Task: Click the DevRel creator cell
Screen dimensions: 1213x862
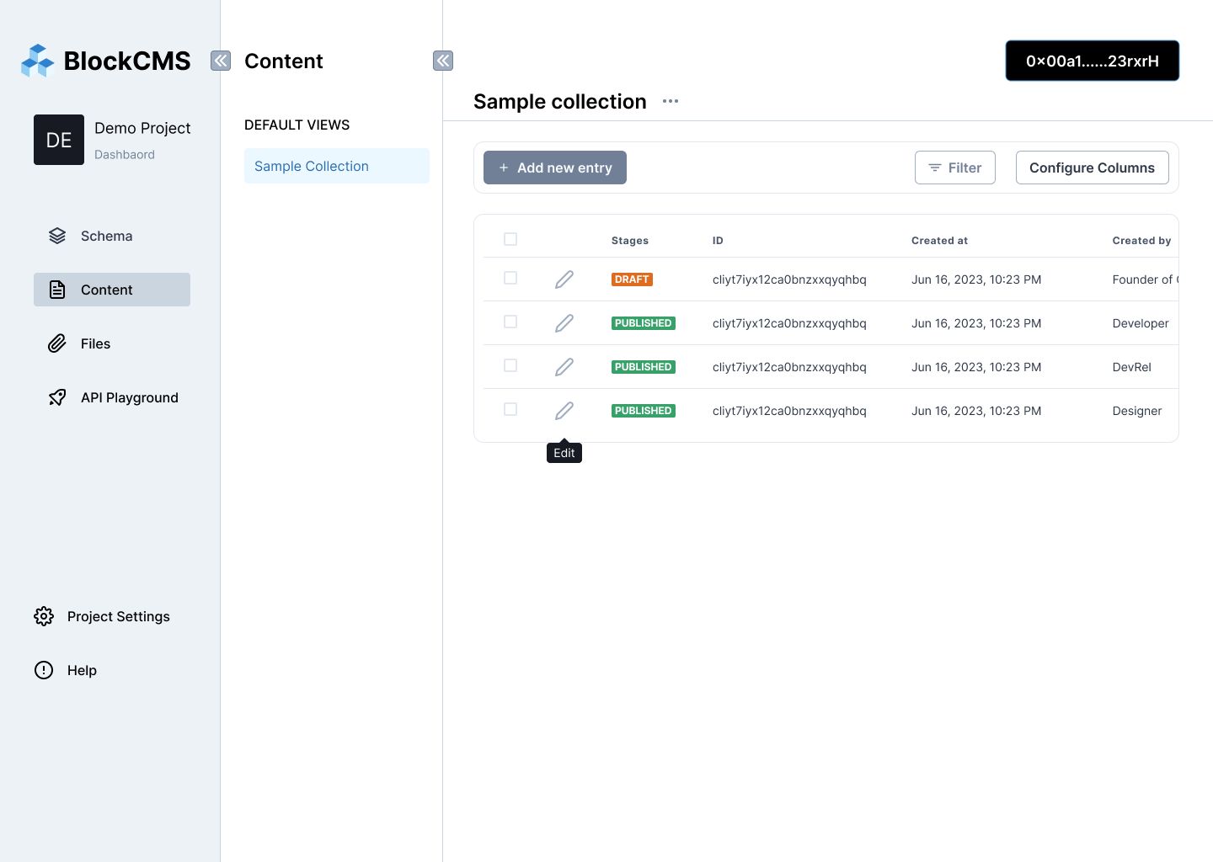Action: (1131, 367)
